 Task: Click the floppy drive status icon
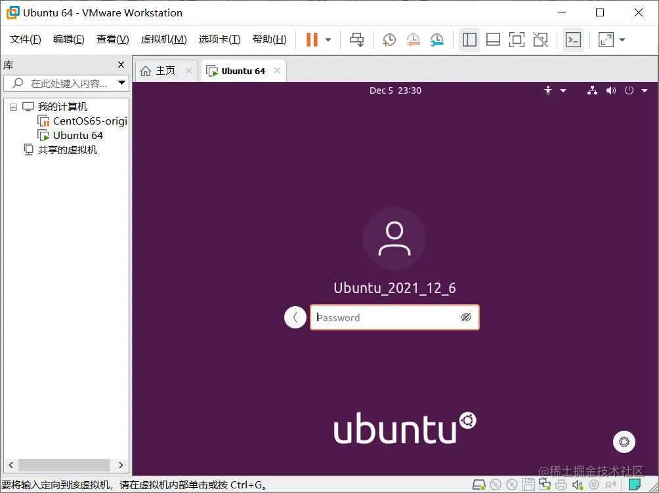tap(528, 485)
